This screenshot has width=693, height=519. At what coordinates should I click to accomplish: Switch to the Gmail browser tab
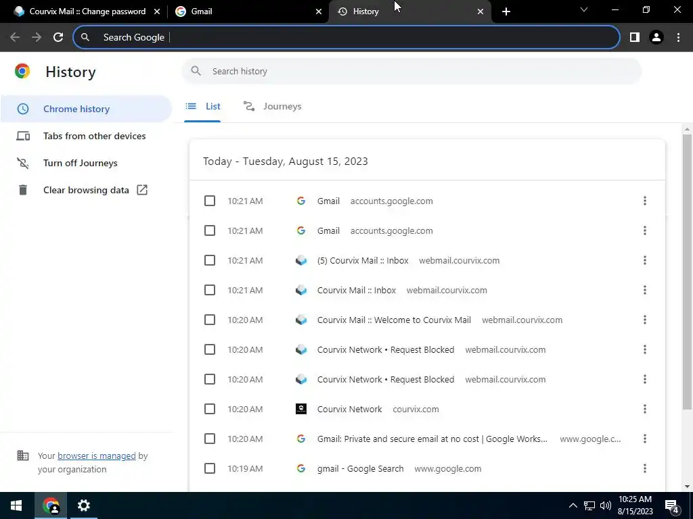tap(248, 11)
